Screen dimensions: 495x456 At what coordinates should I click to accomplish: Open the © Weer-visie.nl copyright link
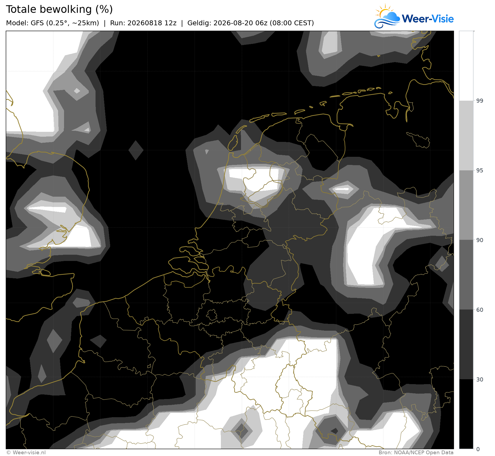26,452
